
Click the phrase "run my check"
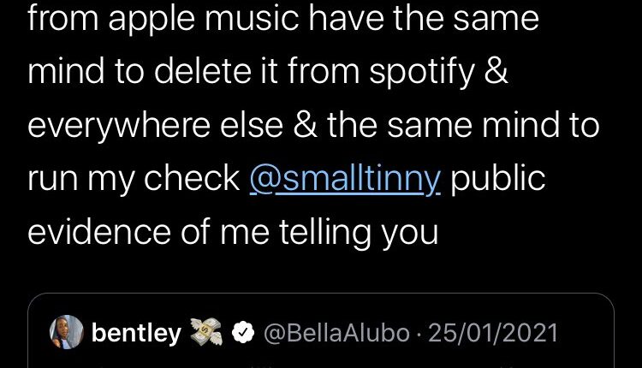133,179
